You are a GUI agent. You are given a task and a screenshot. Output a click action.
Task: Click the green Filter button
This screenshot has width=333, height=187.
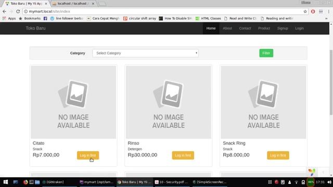coord(266,53)
